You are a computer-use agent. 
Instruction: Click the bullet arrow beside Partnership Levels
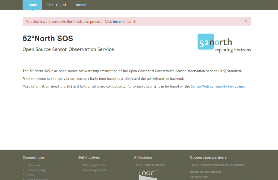[x=80, y=165]
